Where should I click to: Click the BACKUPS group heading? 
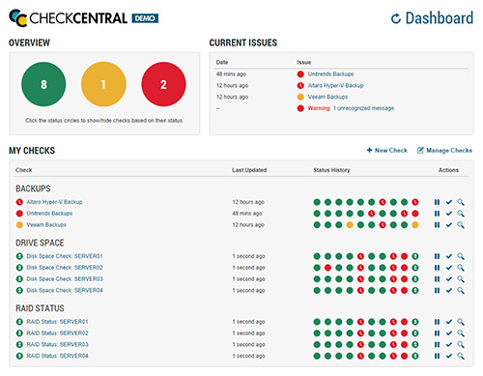point(33,188)
